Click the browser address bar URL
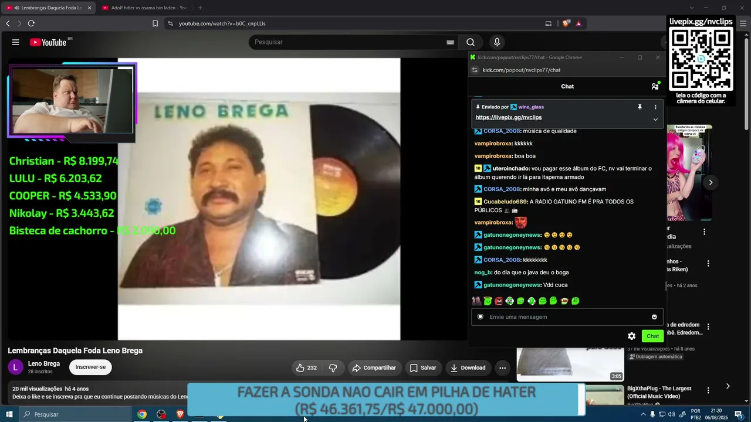 point(222,23)
